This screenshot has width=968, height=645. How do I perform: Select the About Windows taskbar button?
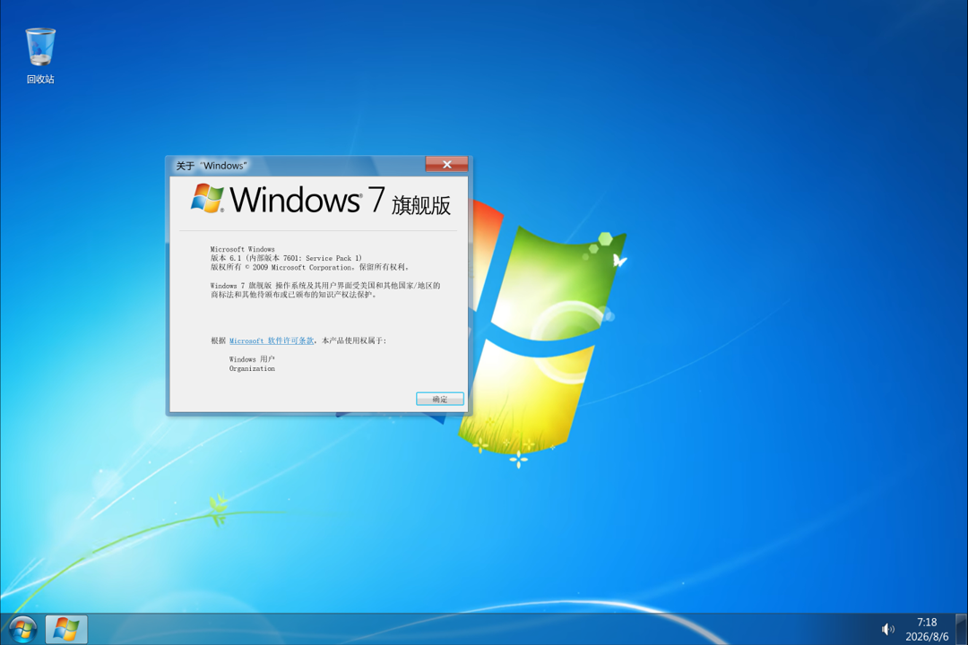pyautogui.click(x=66, y=629)
